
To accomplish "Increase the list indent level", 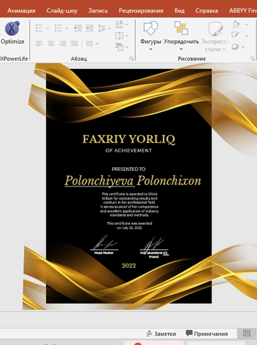I will pos(90,28).
